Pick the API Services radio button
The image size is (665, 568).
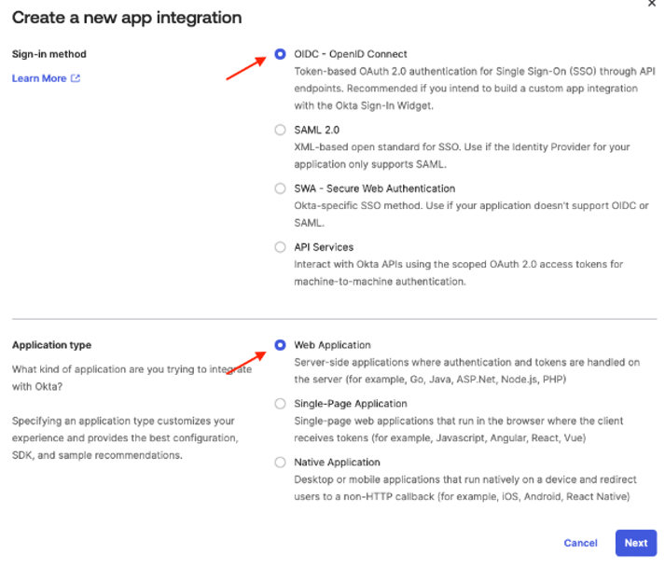(x=280, y=247)
